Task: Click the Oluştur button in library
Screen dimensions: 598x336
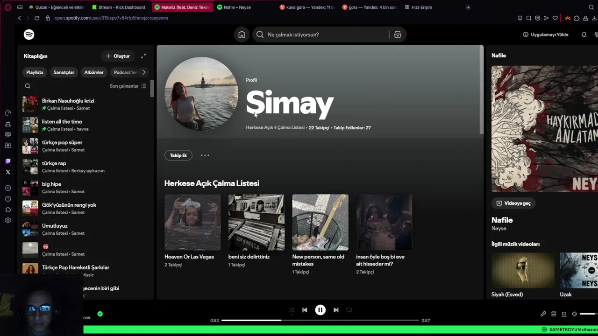Action: 118,56
